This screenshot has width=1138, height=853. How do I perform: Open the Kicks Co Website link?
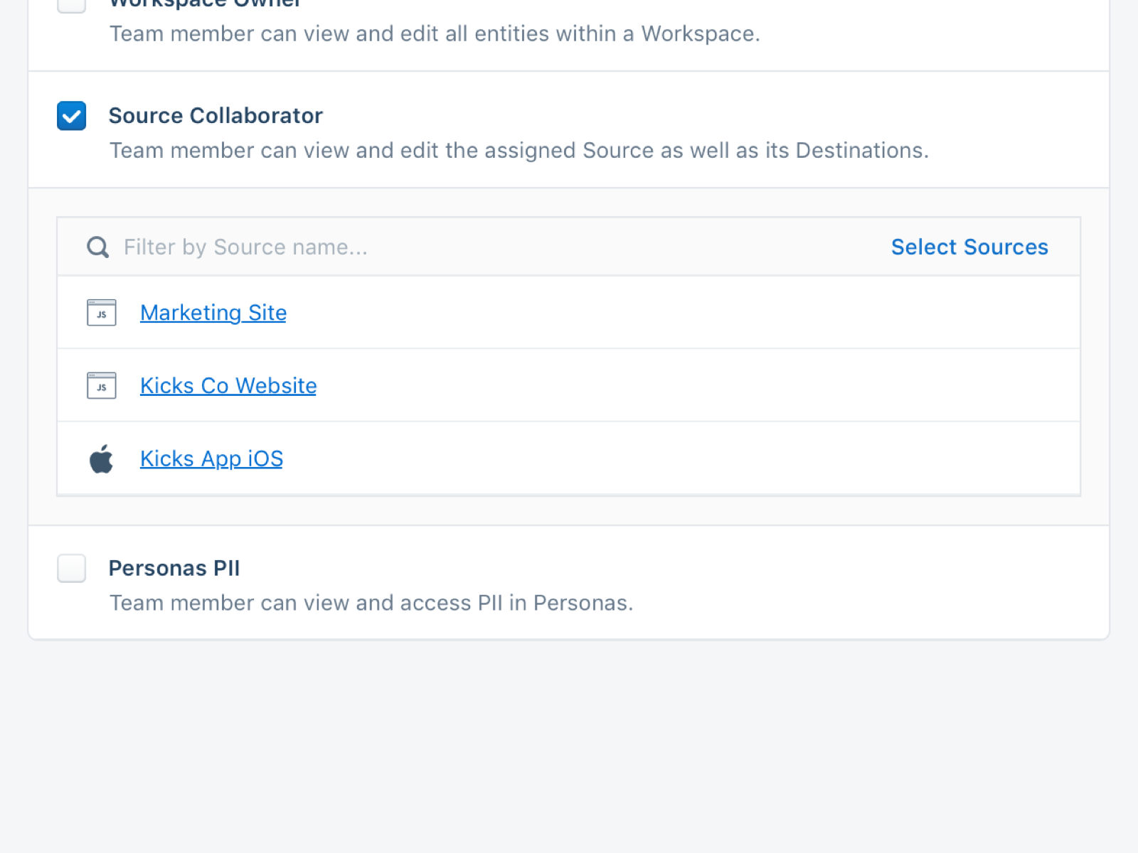tap(228, 386)
